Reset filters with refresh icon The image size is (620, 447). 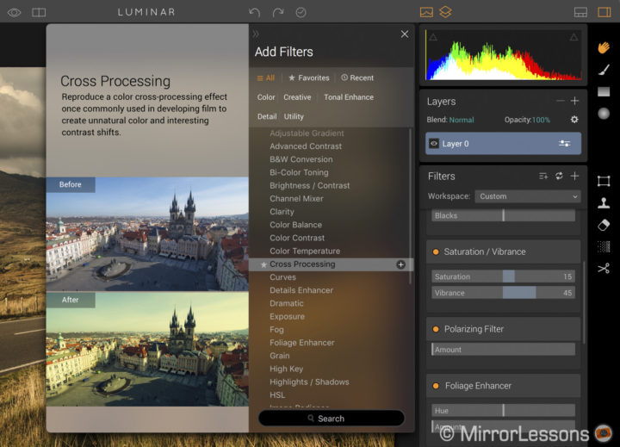[x=559, y=176]
